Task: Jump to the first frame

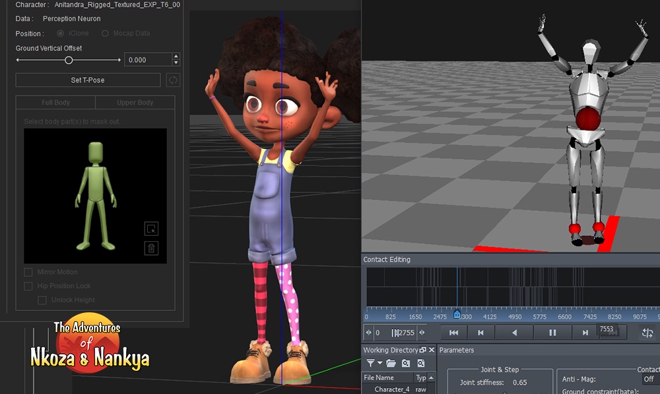Action: [x=454, y=333]
